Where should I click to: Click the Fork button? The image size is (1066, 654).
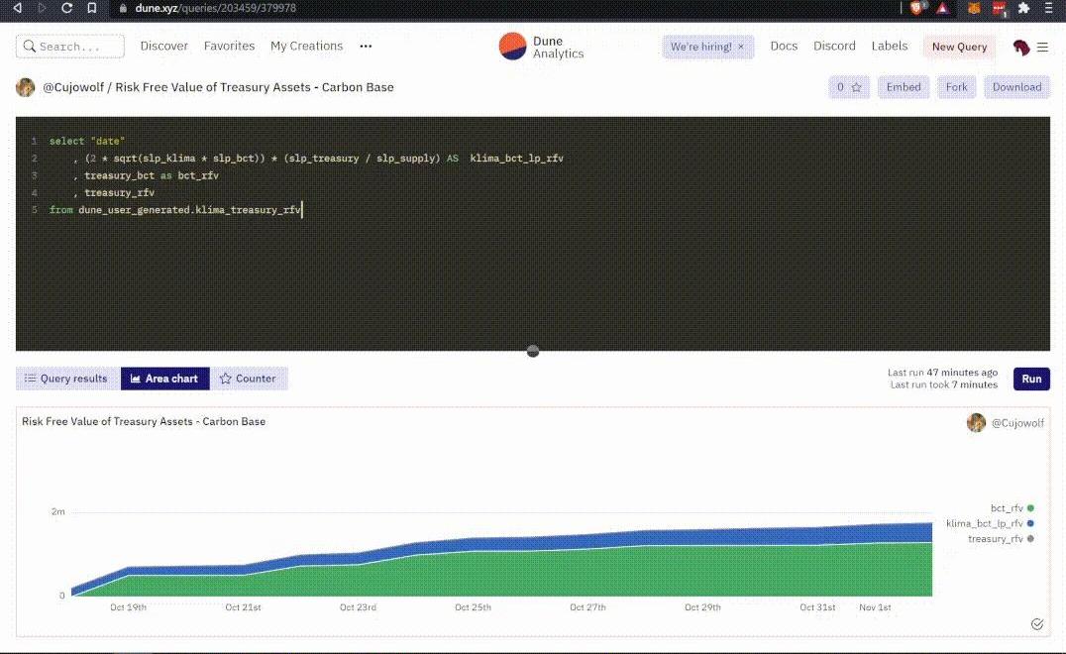tap(956, 87)
